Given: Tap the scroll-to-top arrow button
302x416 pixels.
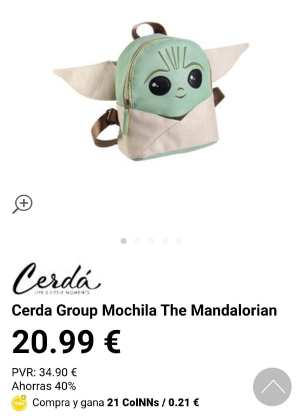Looking at the screenshot, I should tap(272, 387).
